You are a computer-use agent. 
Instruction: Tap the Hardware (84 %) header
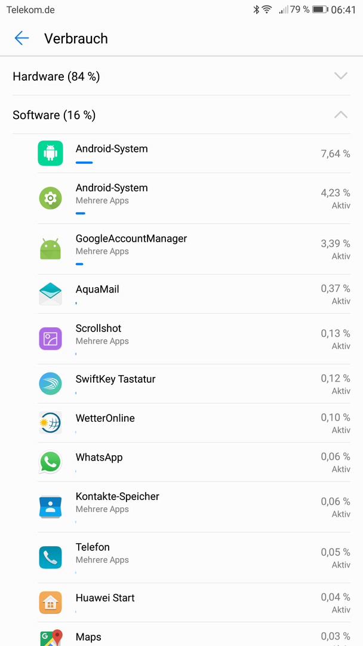point(181,76)
